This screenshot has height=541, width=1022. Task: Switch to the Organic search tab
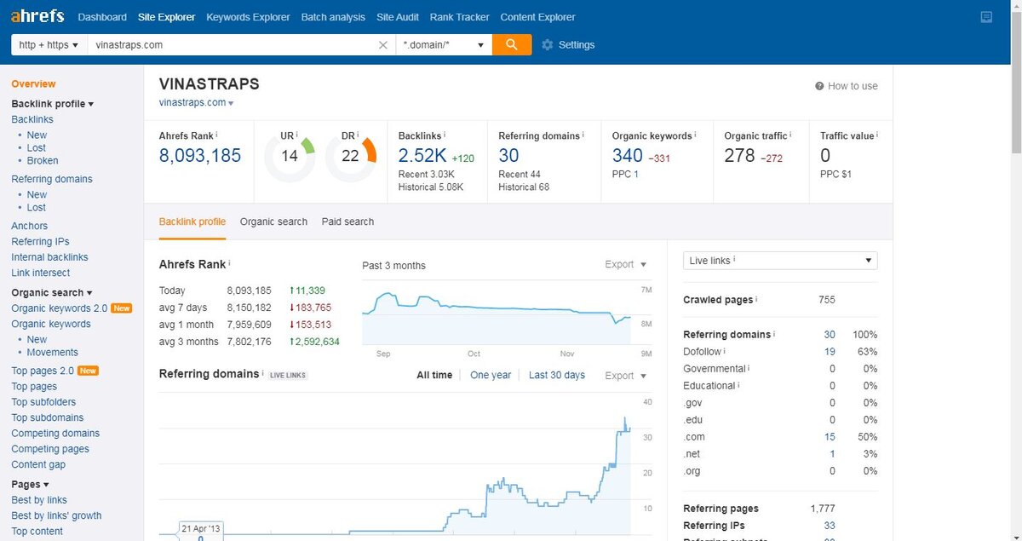[x=273, y=222]
